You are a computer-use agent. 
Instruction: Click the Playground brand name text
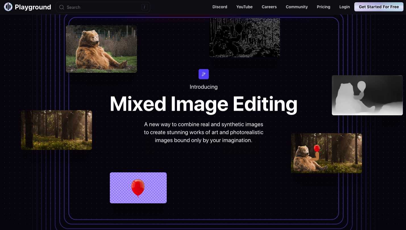pos(33,7)
